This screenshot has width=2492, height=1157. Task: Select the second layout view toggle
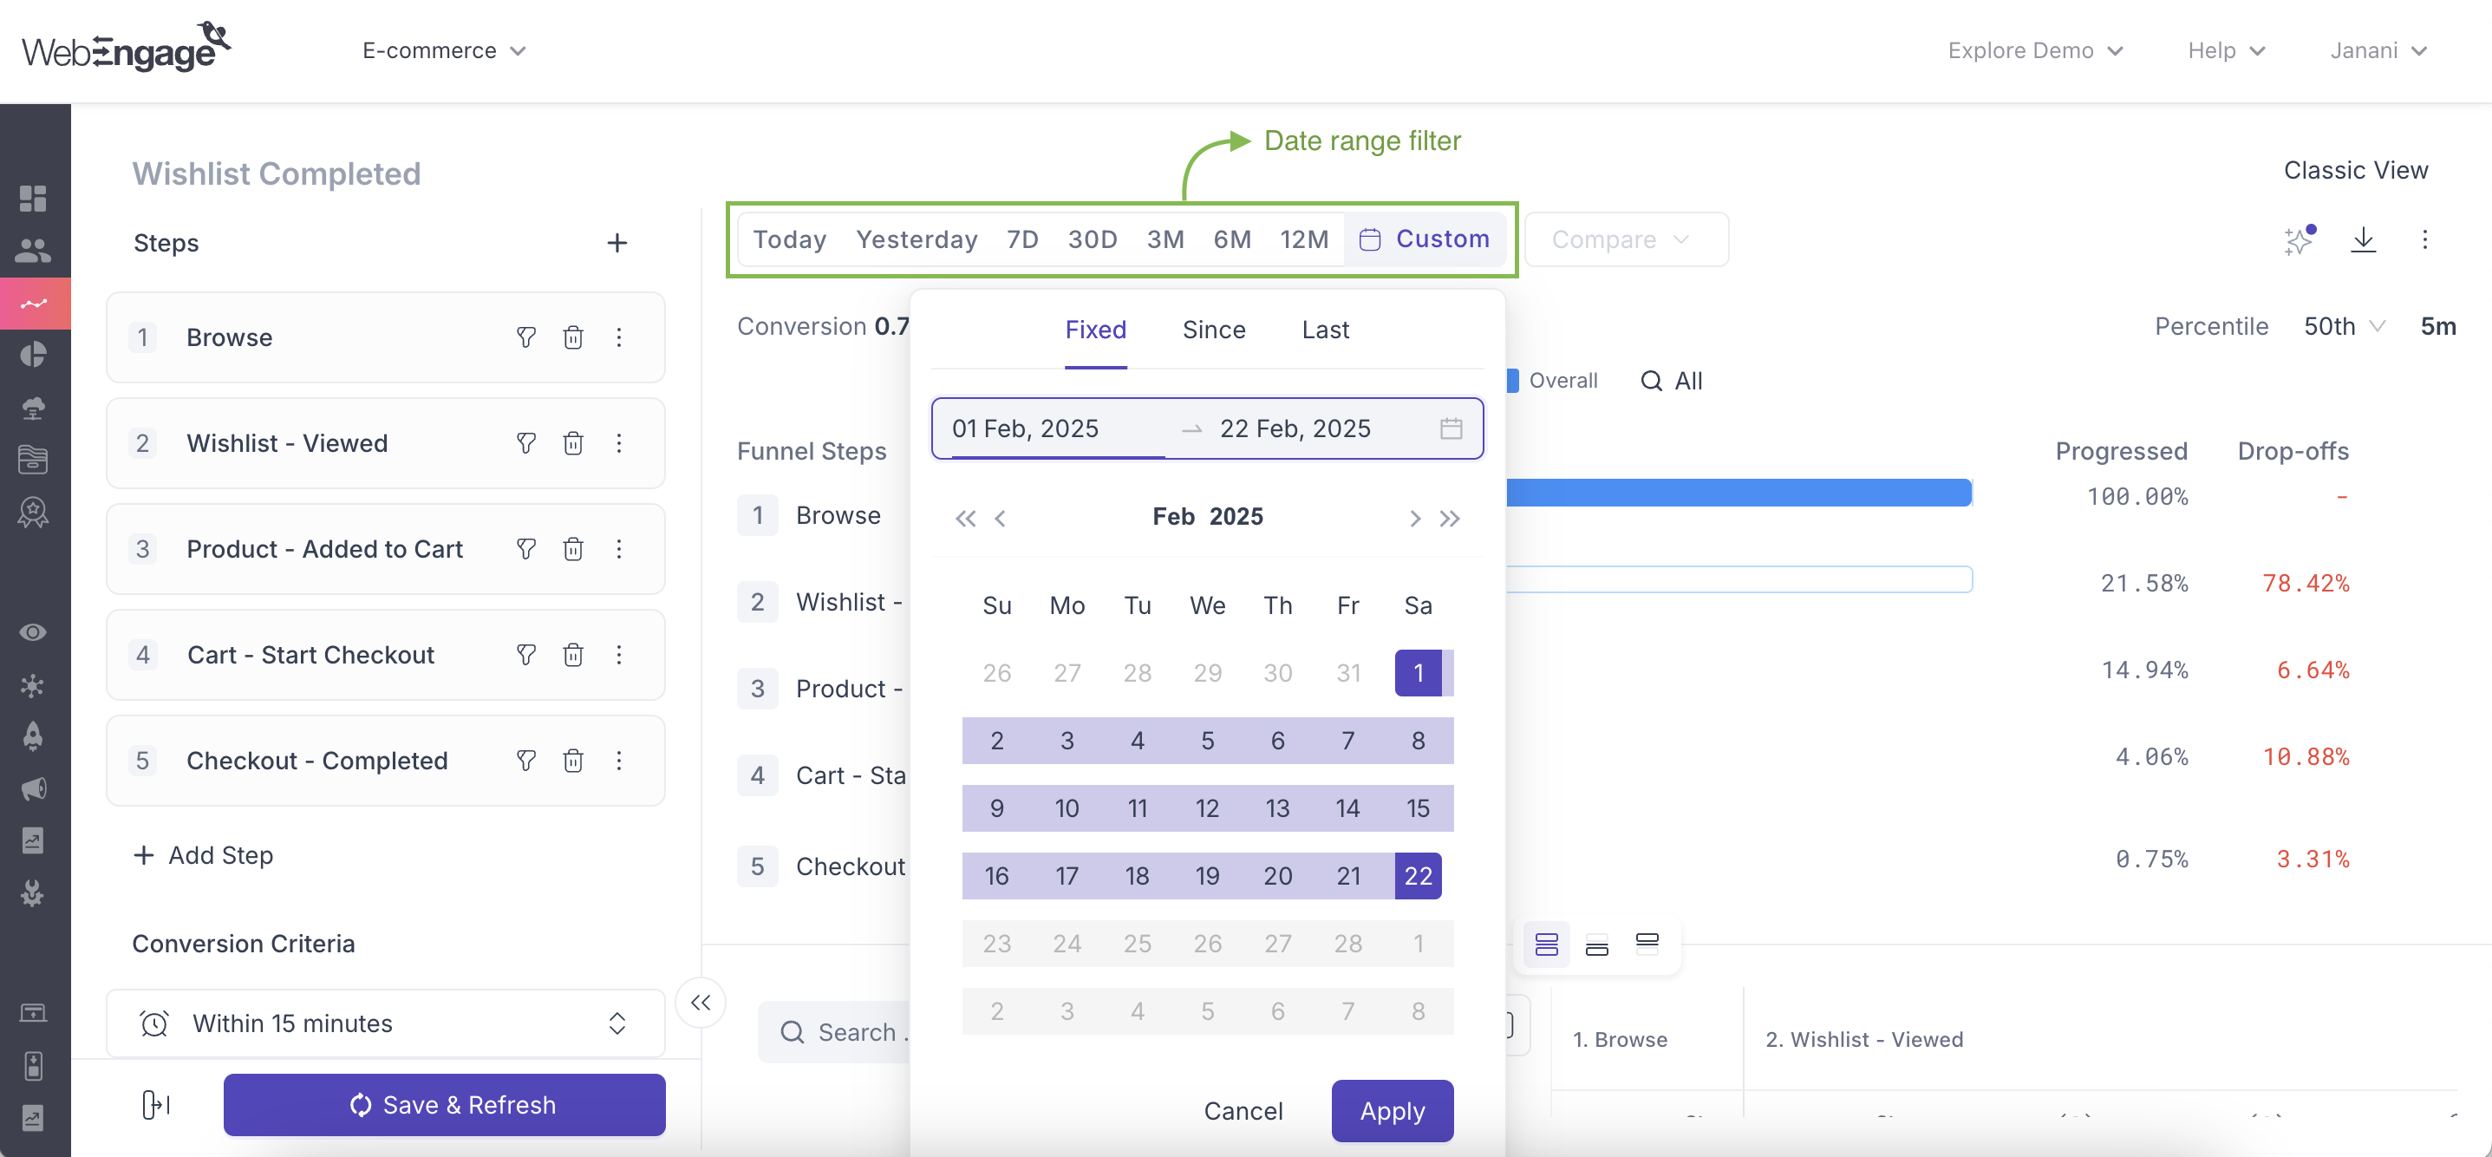[x=1597, y=945]
